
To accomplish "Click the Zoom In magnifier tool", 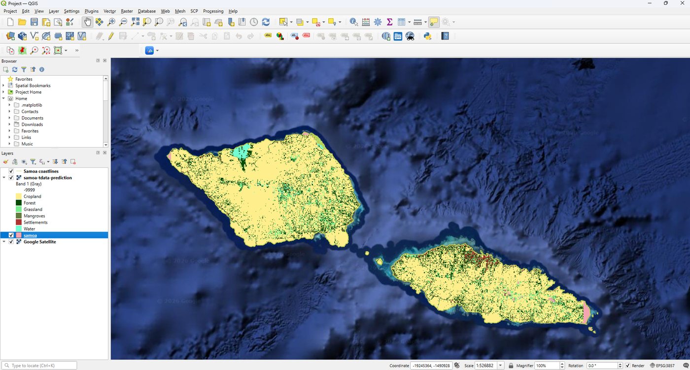I will 111,22.
